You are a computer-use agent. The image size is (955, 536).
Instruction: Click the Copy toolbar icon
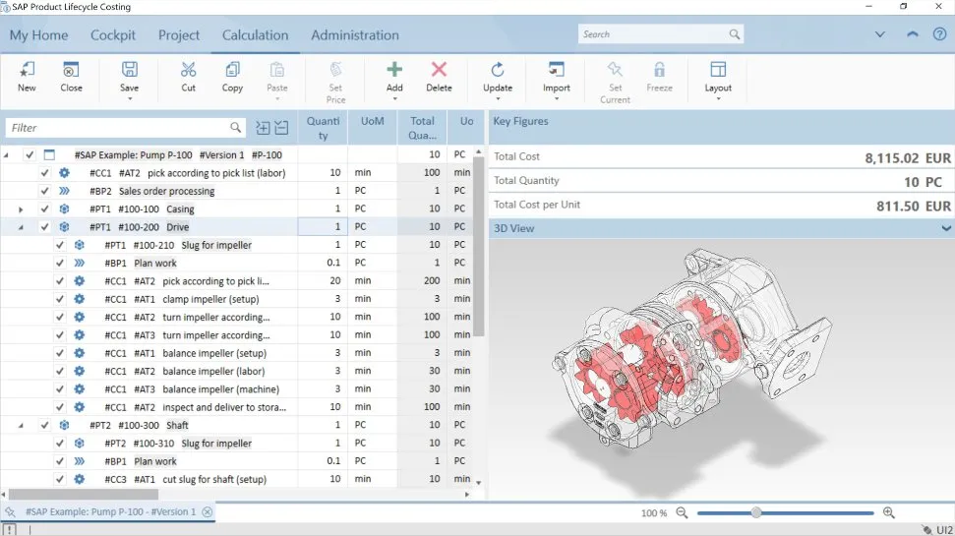[x=232, y=70]
